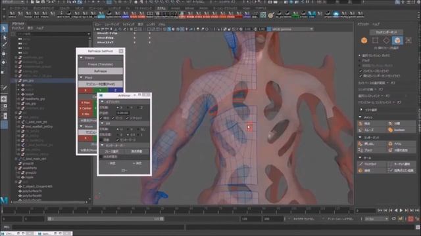Toggle the second highlight checkbox in Modeling Toolkit

click(361, 76)
